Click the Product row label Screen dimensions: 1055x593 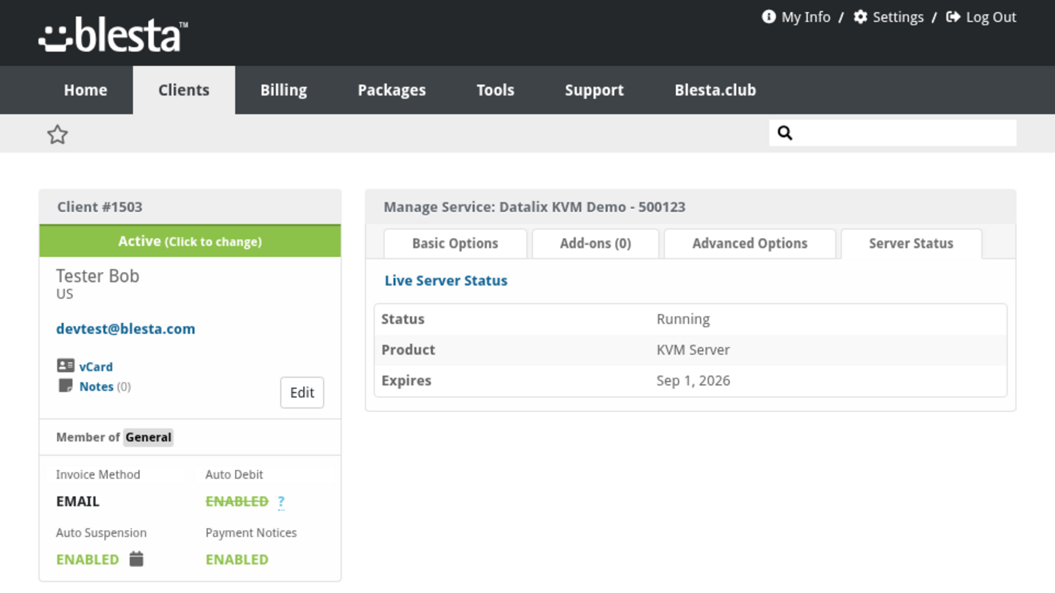(408, 350)
